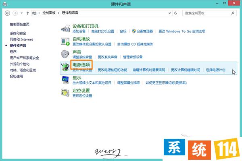Open the 自动播放 heading link
Image resolution: width=242 pixels, height=161 pixels.
tap(81, 39)
